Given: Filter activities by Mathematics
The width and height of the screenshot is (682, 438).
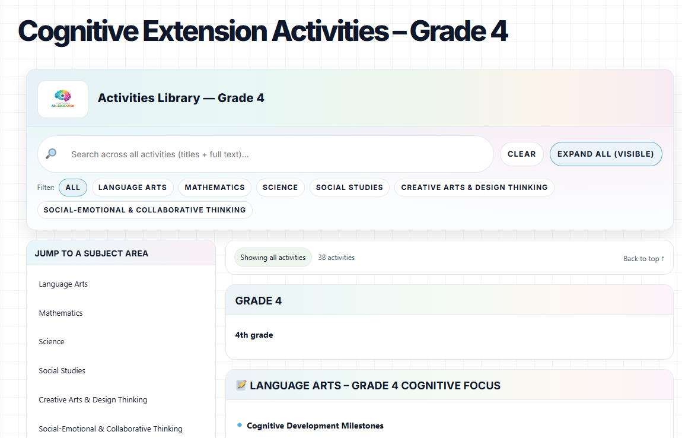Looking at the screenshot, I should [x=215, y=188].
